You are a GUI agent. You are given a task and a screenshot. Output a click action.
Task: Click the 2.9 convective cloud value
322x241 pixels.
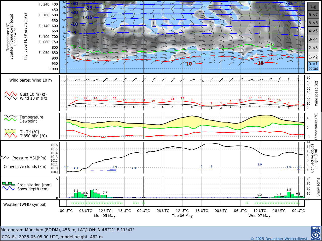[259, 165]
